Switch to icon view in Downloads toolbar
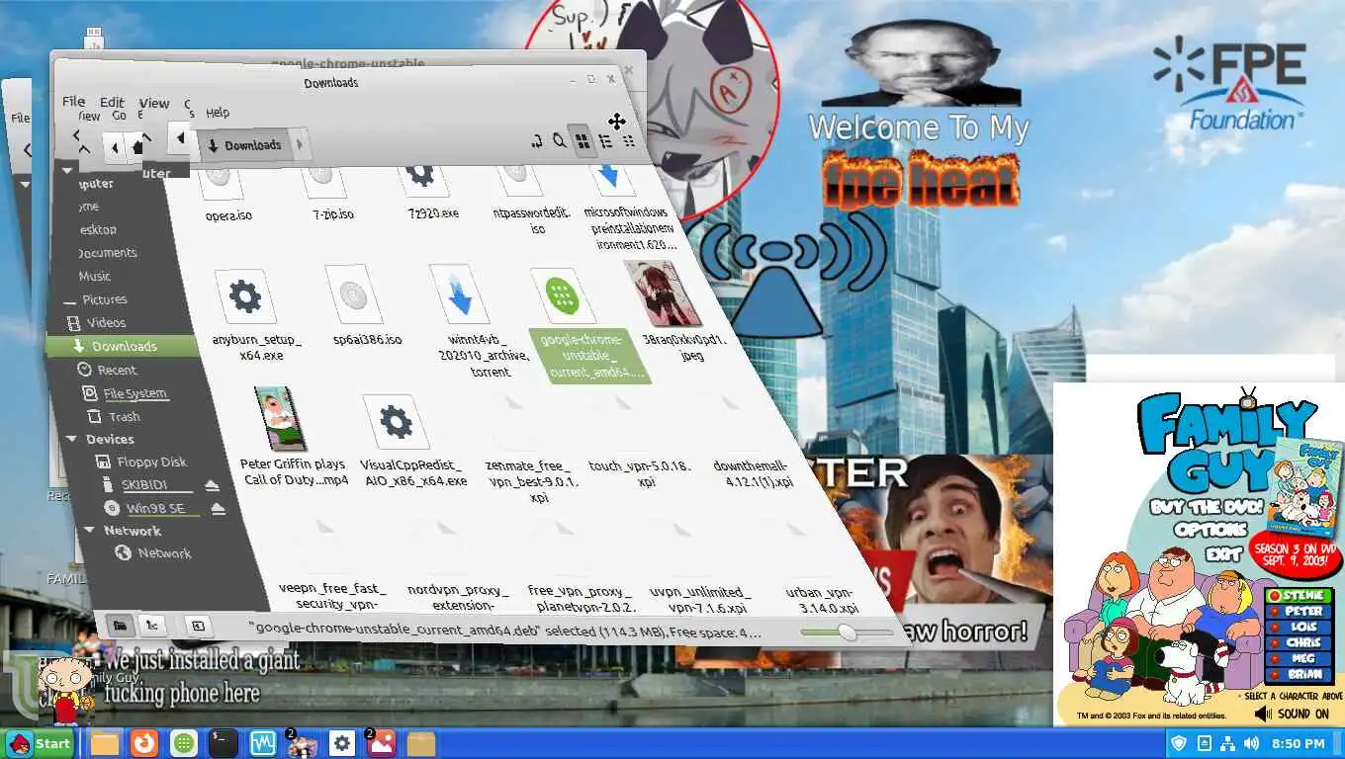Image resolution: width=1345 pixels, height=759 pixels. 583,141
